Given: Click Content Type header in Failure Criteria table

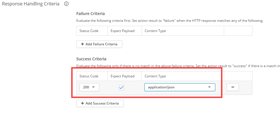Looking at the screenshot, I should [155, 31].
